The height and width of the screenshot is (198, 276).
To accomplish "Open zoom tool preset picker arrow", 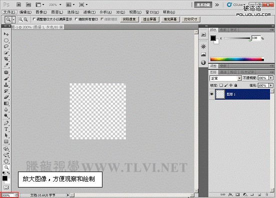I will pos(13,19).
